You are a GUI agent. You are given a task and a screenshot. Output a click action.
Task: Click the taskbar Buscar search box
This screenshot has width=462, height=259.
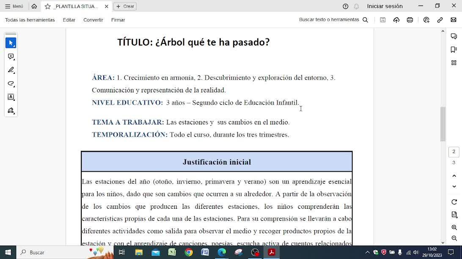coord(65,252)
